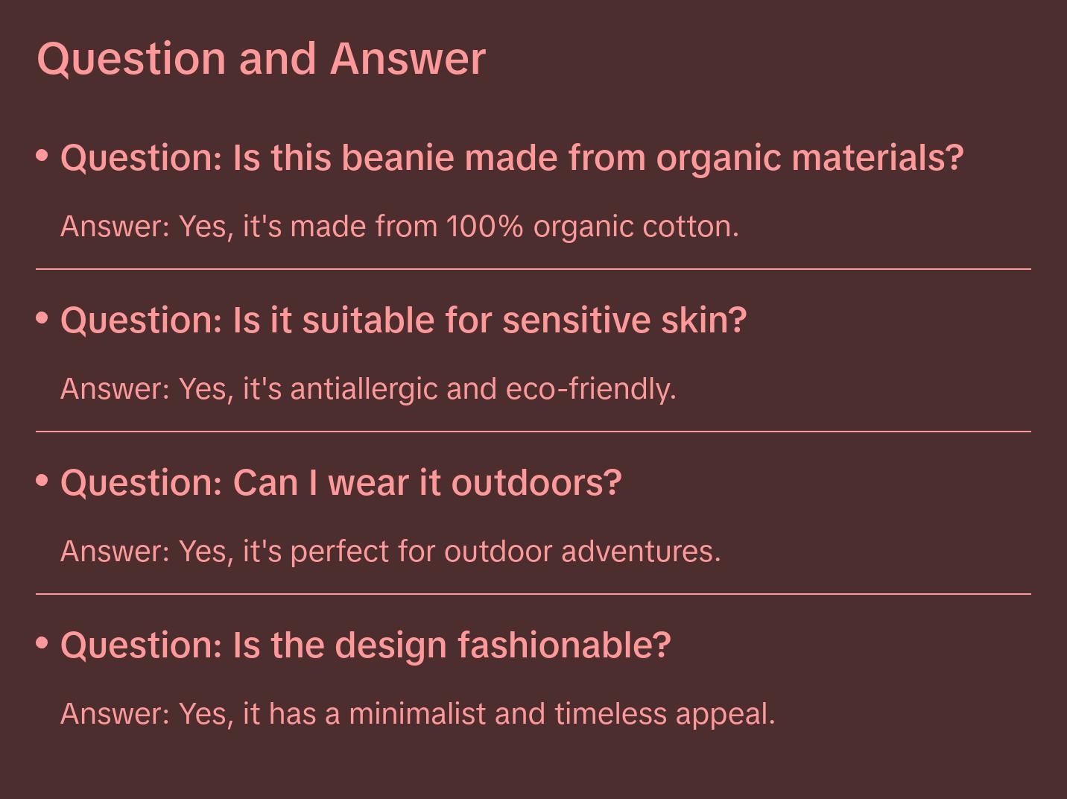Click the bullet beside the outdoors question

click(x=42, y=481)
